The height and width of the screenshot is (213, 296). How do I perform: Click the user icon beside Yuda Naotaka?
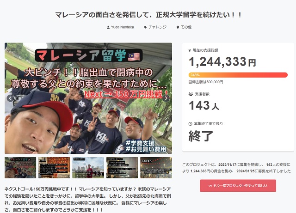coord(108,27)
